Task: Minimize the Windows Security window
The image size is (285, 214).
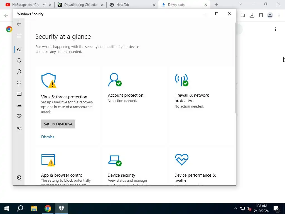Action: (x=204, y=14)
